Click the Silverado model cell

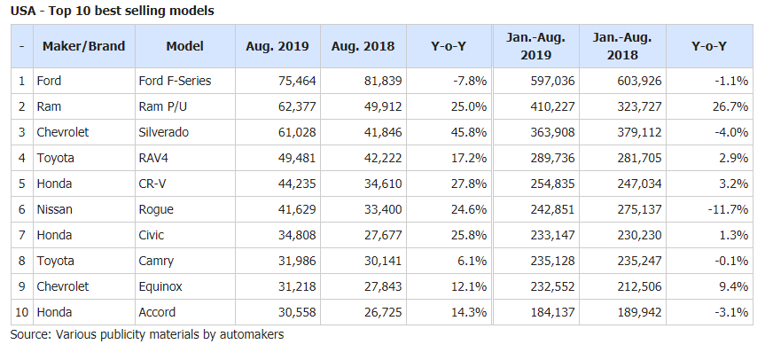(x=185, y=132)
